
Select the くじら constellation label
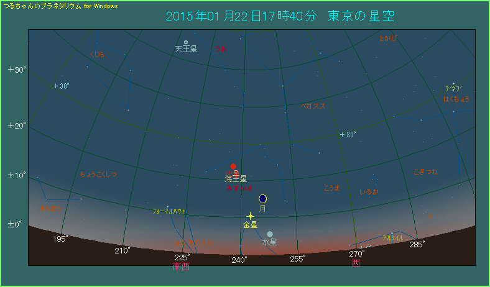[x=98, y=55]
